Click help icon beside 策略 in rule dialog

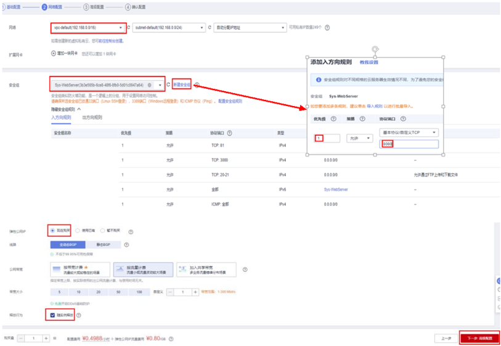(x=362, y=118)
